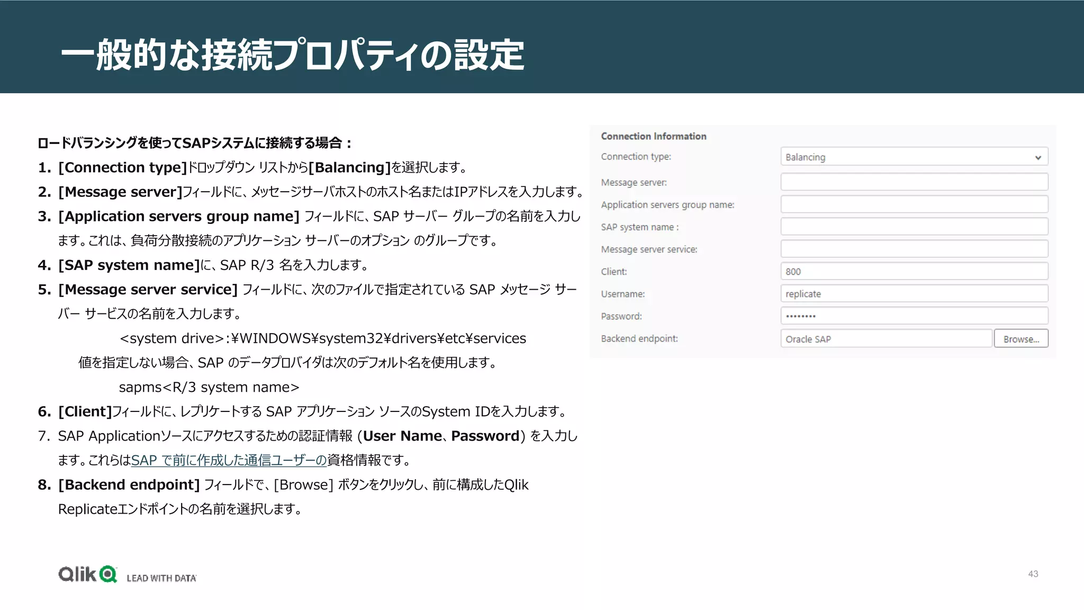Click page number 43
The height and width of the screenshot is (610, 1084).
point(1033,574)
